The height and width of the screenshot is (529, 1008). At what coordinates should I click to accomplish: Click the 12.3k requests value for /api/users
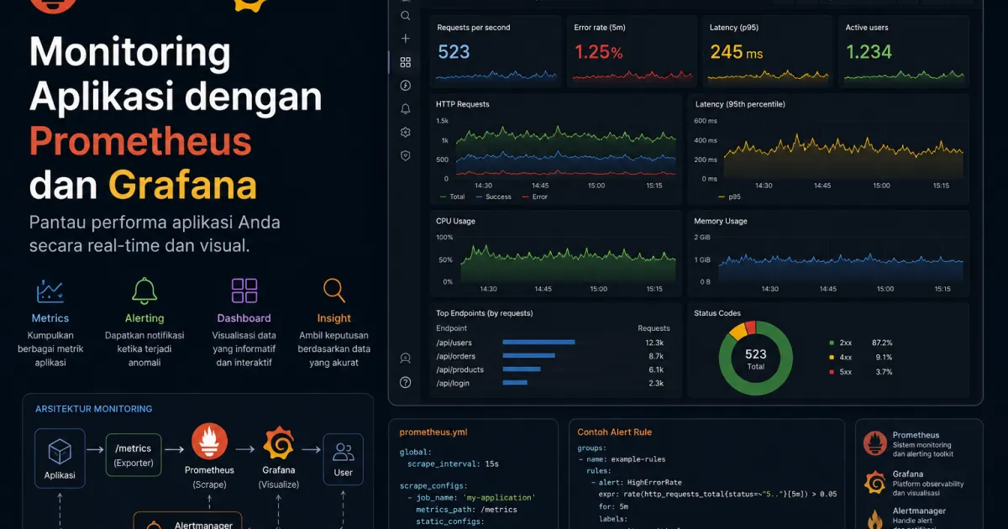(654, 343)
